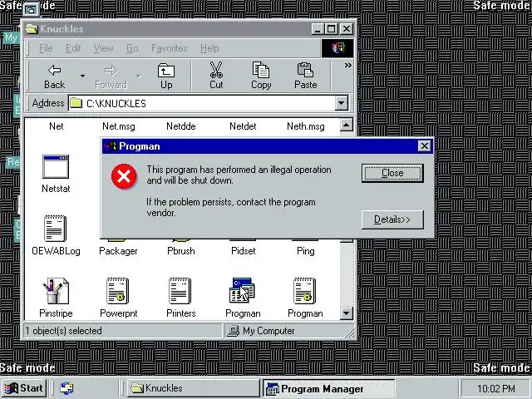The image size is (532, 399).
Task: Select the Netdet file label
Action: tap(243, 126)
